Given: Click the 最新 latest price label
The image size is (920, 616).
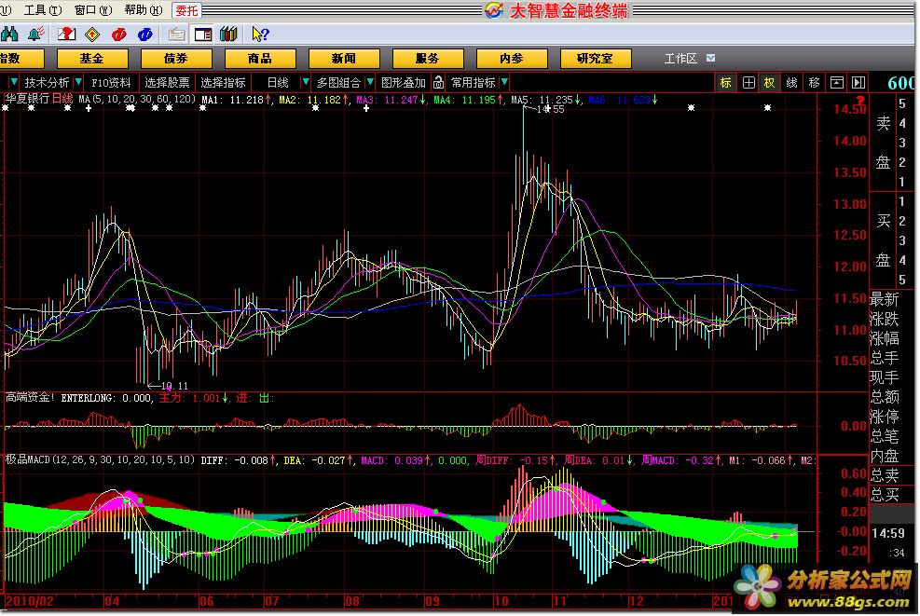Looking at the screenshot, I should [x=885, y=299].
